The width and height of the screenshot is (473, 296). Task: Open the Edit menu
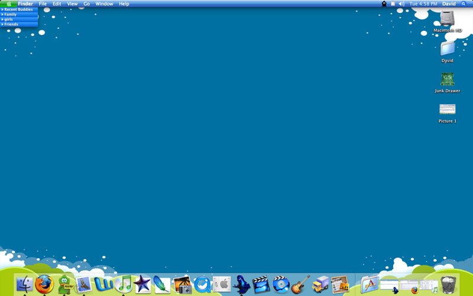pyautogui.click(x=57, y=4)
